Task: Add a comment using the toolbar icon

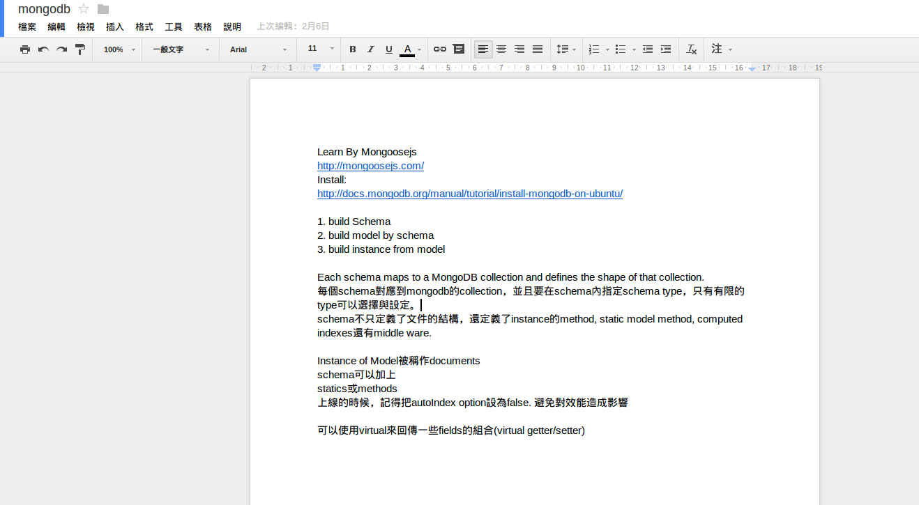Action: click(458, 49)
